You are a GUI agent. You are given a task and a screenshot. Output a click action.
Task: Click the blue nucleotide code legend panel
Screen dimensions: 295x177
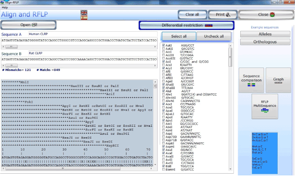[265, 153]
